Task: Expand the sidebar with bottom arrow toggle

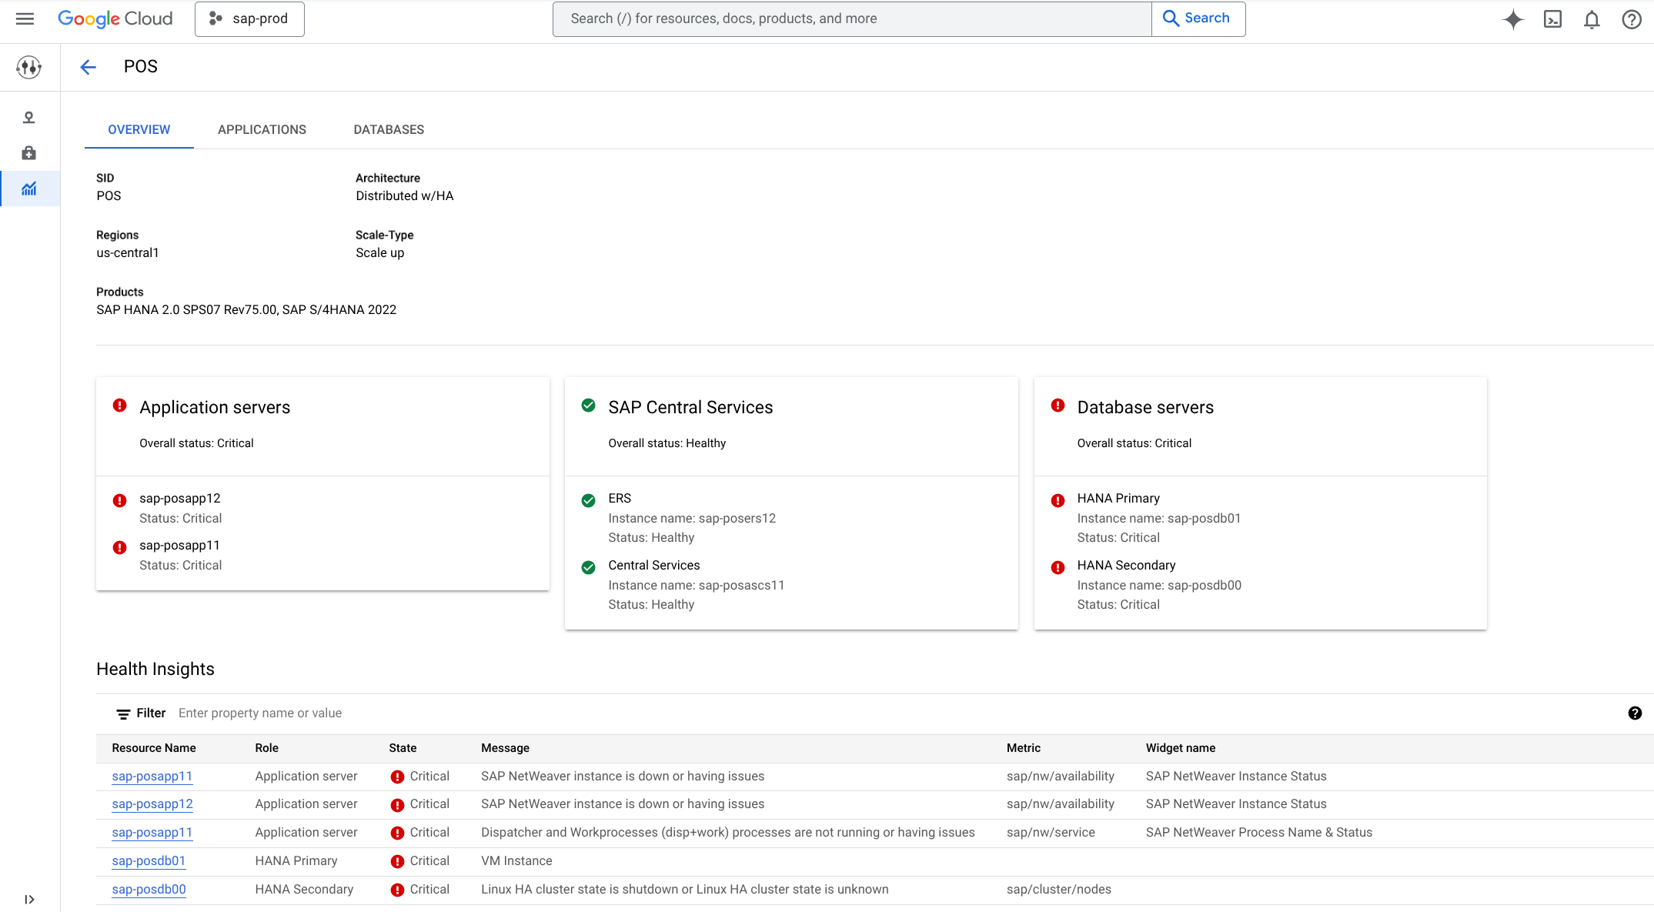Action: [29, 899]
